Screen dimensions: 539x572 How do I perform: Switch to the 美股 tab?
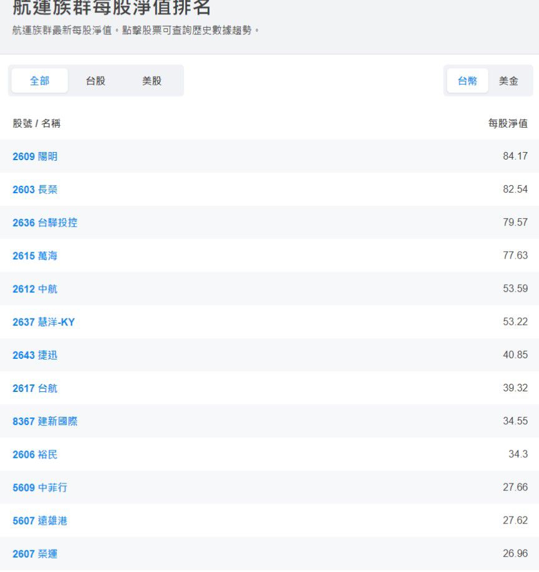[152, 80]
